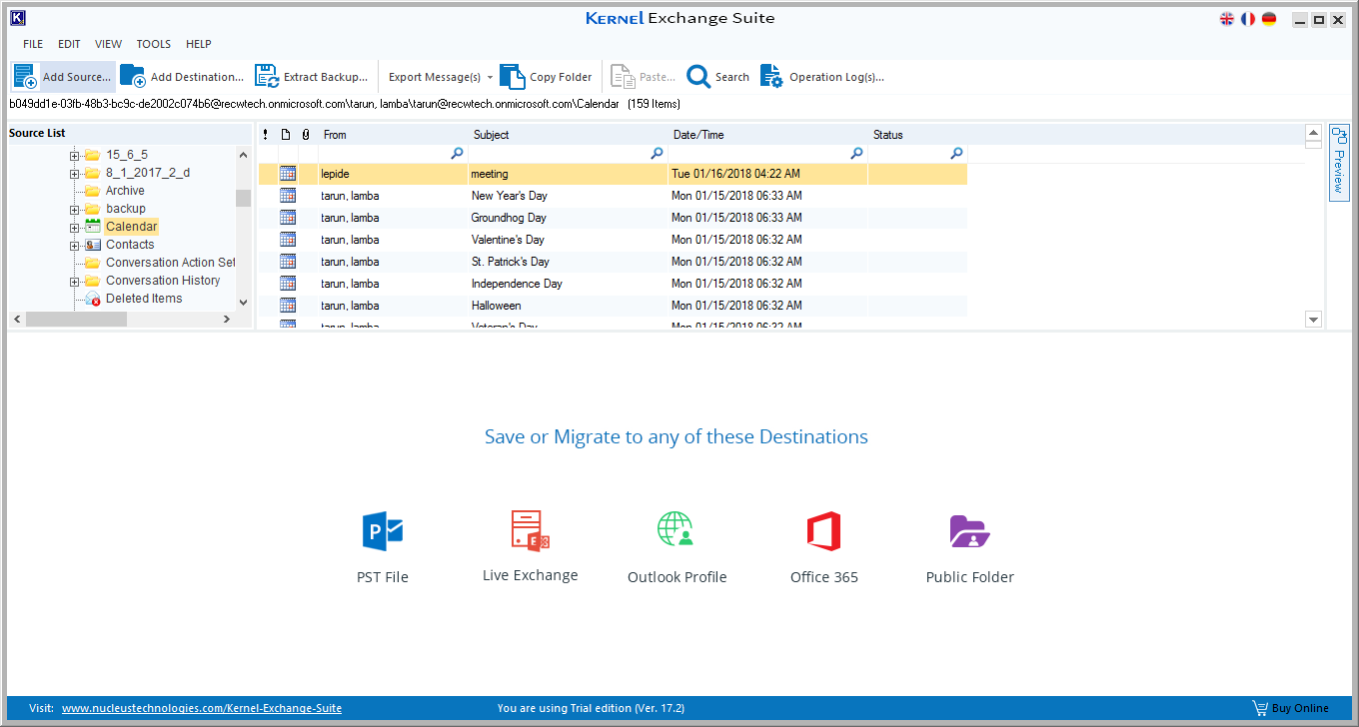Select the Office 365 destination icon

823,531
